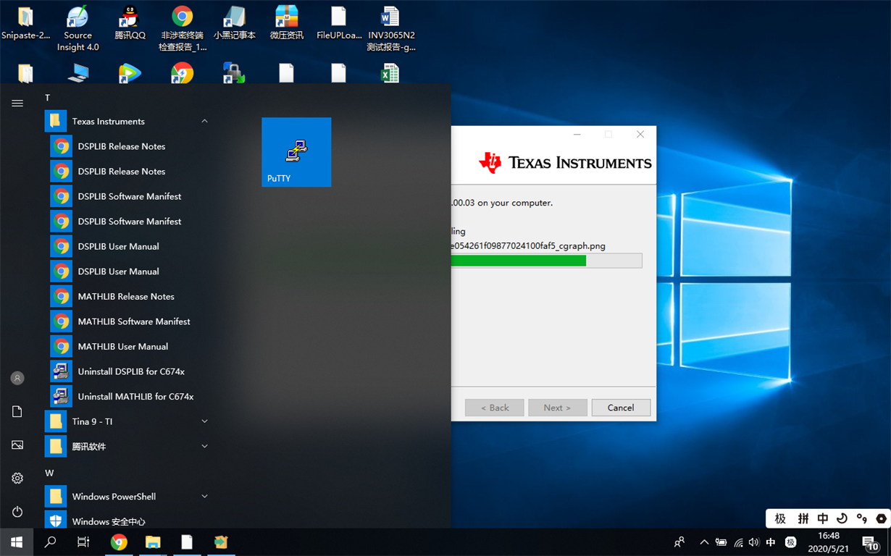The width and height of the screenshot is (891, 556).
Task: Open the 小黑记事本 desktop shortcut
Action: pos(235,23)
